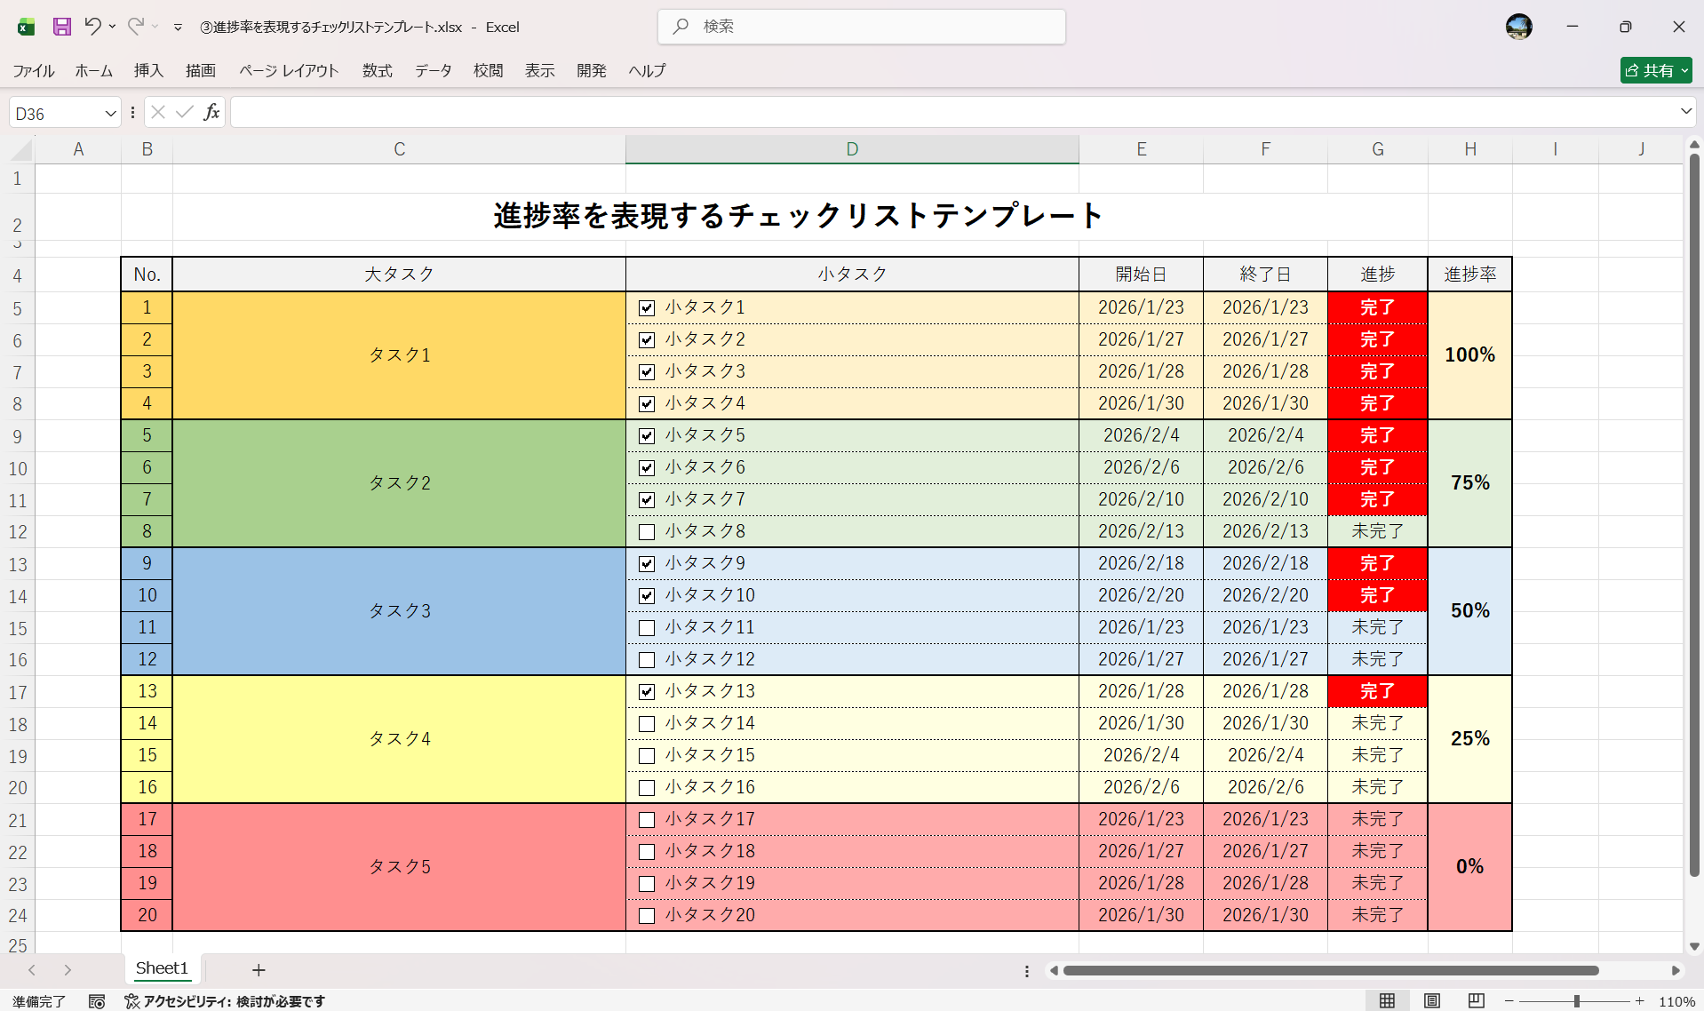Open the Insert Function (fx) icon
The image size is (1704, 1011).
coord(211,112)
